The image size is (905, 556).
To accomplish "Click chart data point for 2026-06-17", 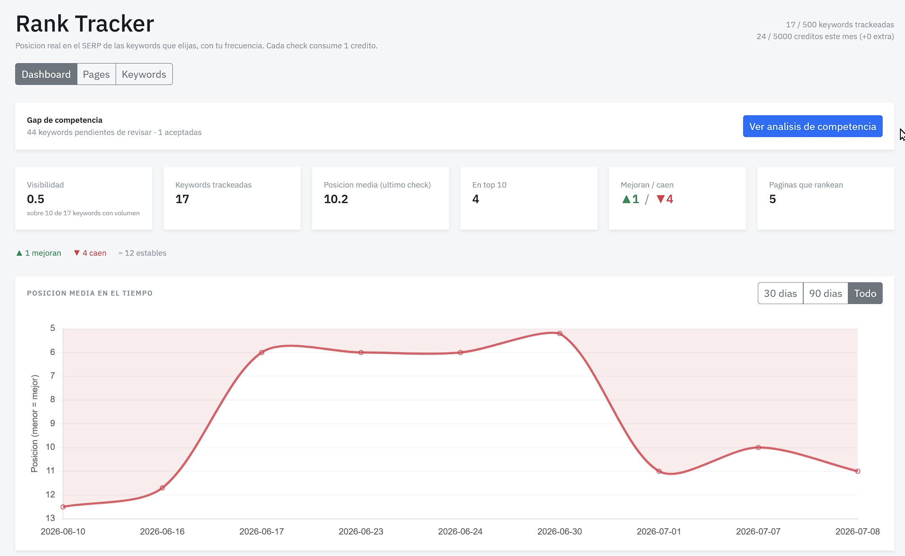I will [x=262, y=352].
